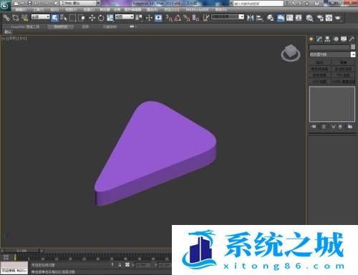Toggle Angle Snap
Viewport: 358px width, 275px height.
pos(178,18)
